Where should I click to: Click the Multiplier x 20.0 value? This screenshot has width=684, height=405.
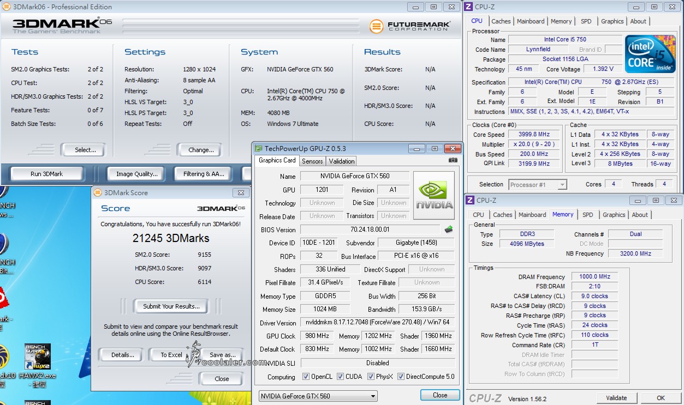pyautogui.click(x=534, y=144)
